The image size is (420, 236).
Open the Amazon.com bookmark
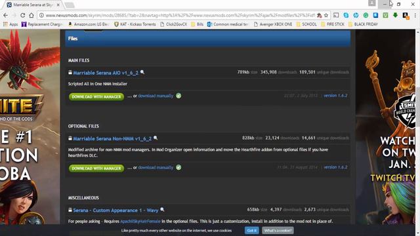89,24
